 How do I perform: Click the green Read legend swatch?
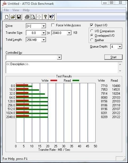point(76,81)
